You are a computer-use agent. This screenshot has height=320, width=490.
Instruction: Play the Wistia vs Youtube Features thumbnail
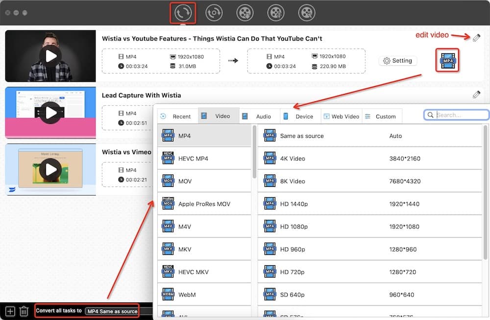click(50, 56)
